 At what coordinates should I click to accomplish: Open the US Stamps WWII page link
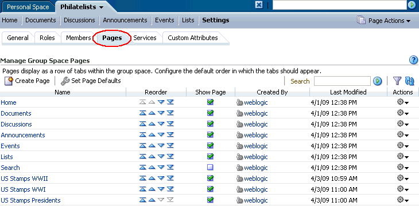[x=24, y=179]
